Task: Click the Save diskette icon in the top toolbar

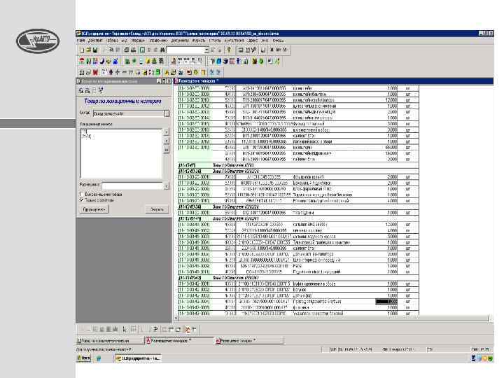Action: tap(94, 50)
